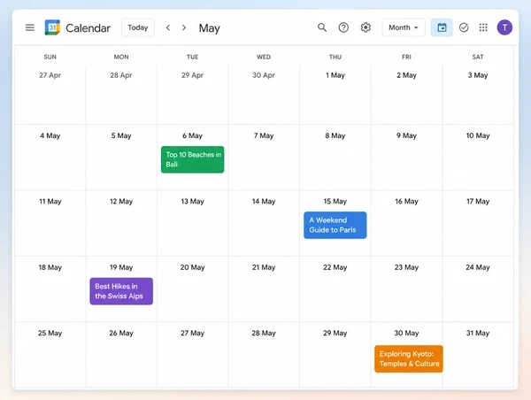Select date 2 May

(x=406, y=75)
